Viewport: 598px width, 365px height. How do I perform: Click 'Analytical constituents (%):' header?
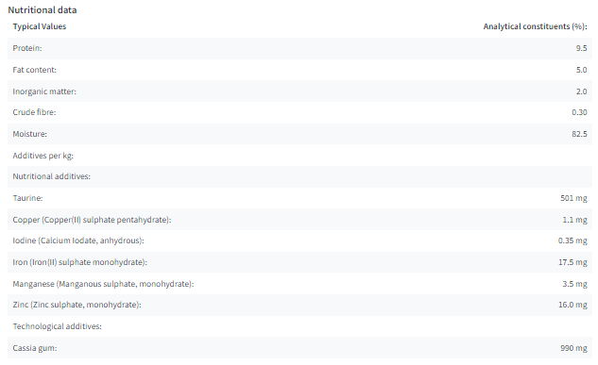(535, 26)
